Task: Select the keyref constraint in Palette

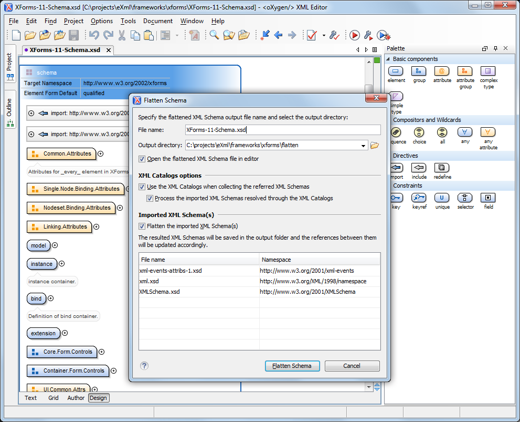Action: point(419,201)
